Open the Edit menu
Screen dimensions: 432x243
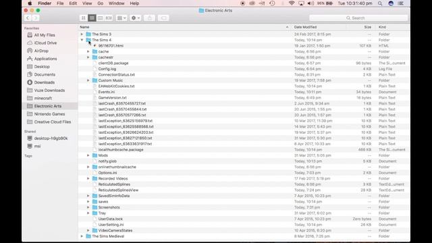73,3
